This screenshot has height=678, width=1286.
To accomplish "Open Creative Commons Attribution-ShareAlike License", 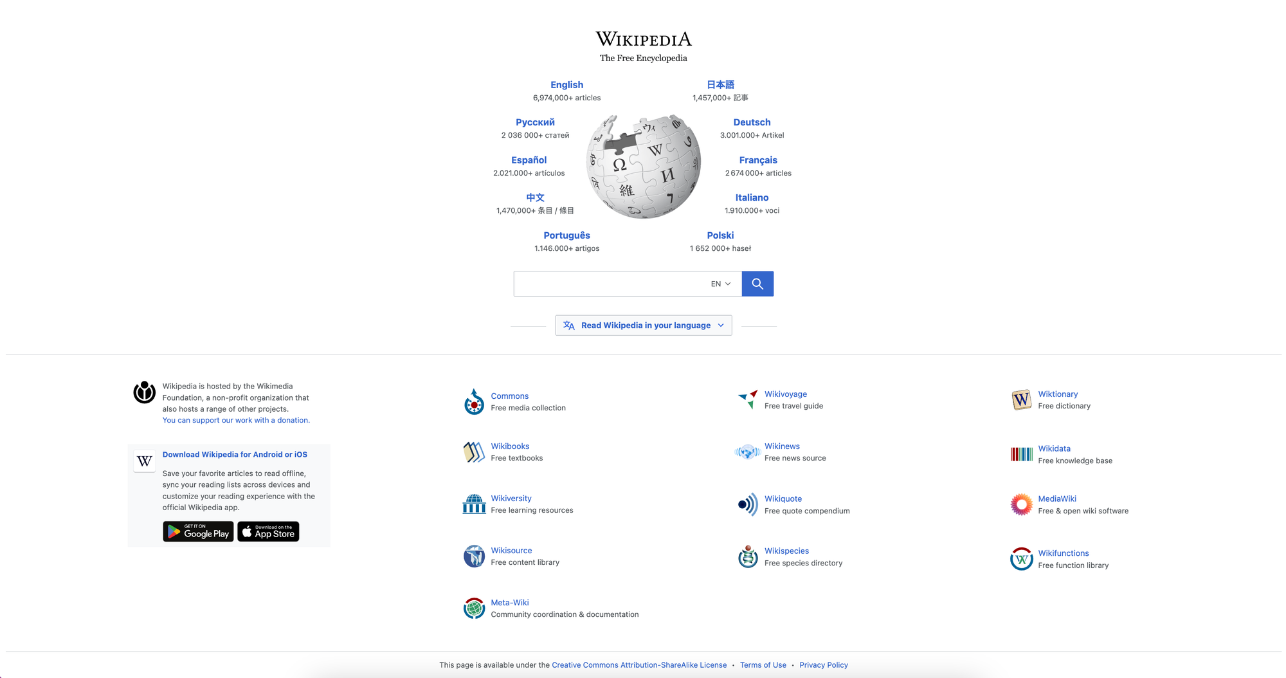I will pos(639,665).
